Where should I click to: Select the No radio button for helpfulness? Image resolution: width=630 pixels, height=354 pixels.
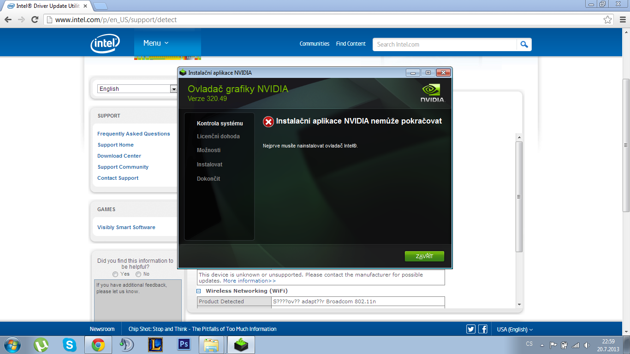tap(138, 274)
